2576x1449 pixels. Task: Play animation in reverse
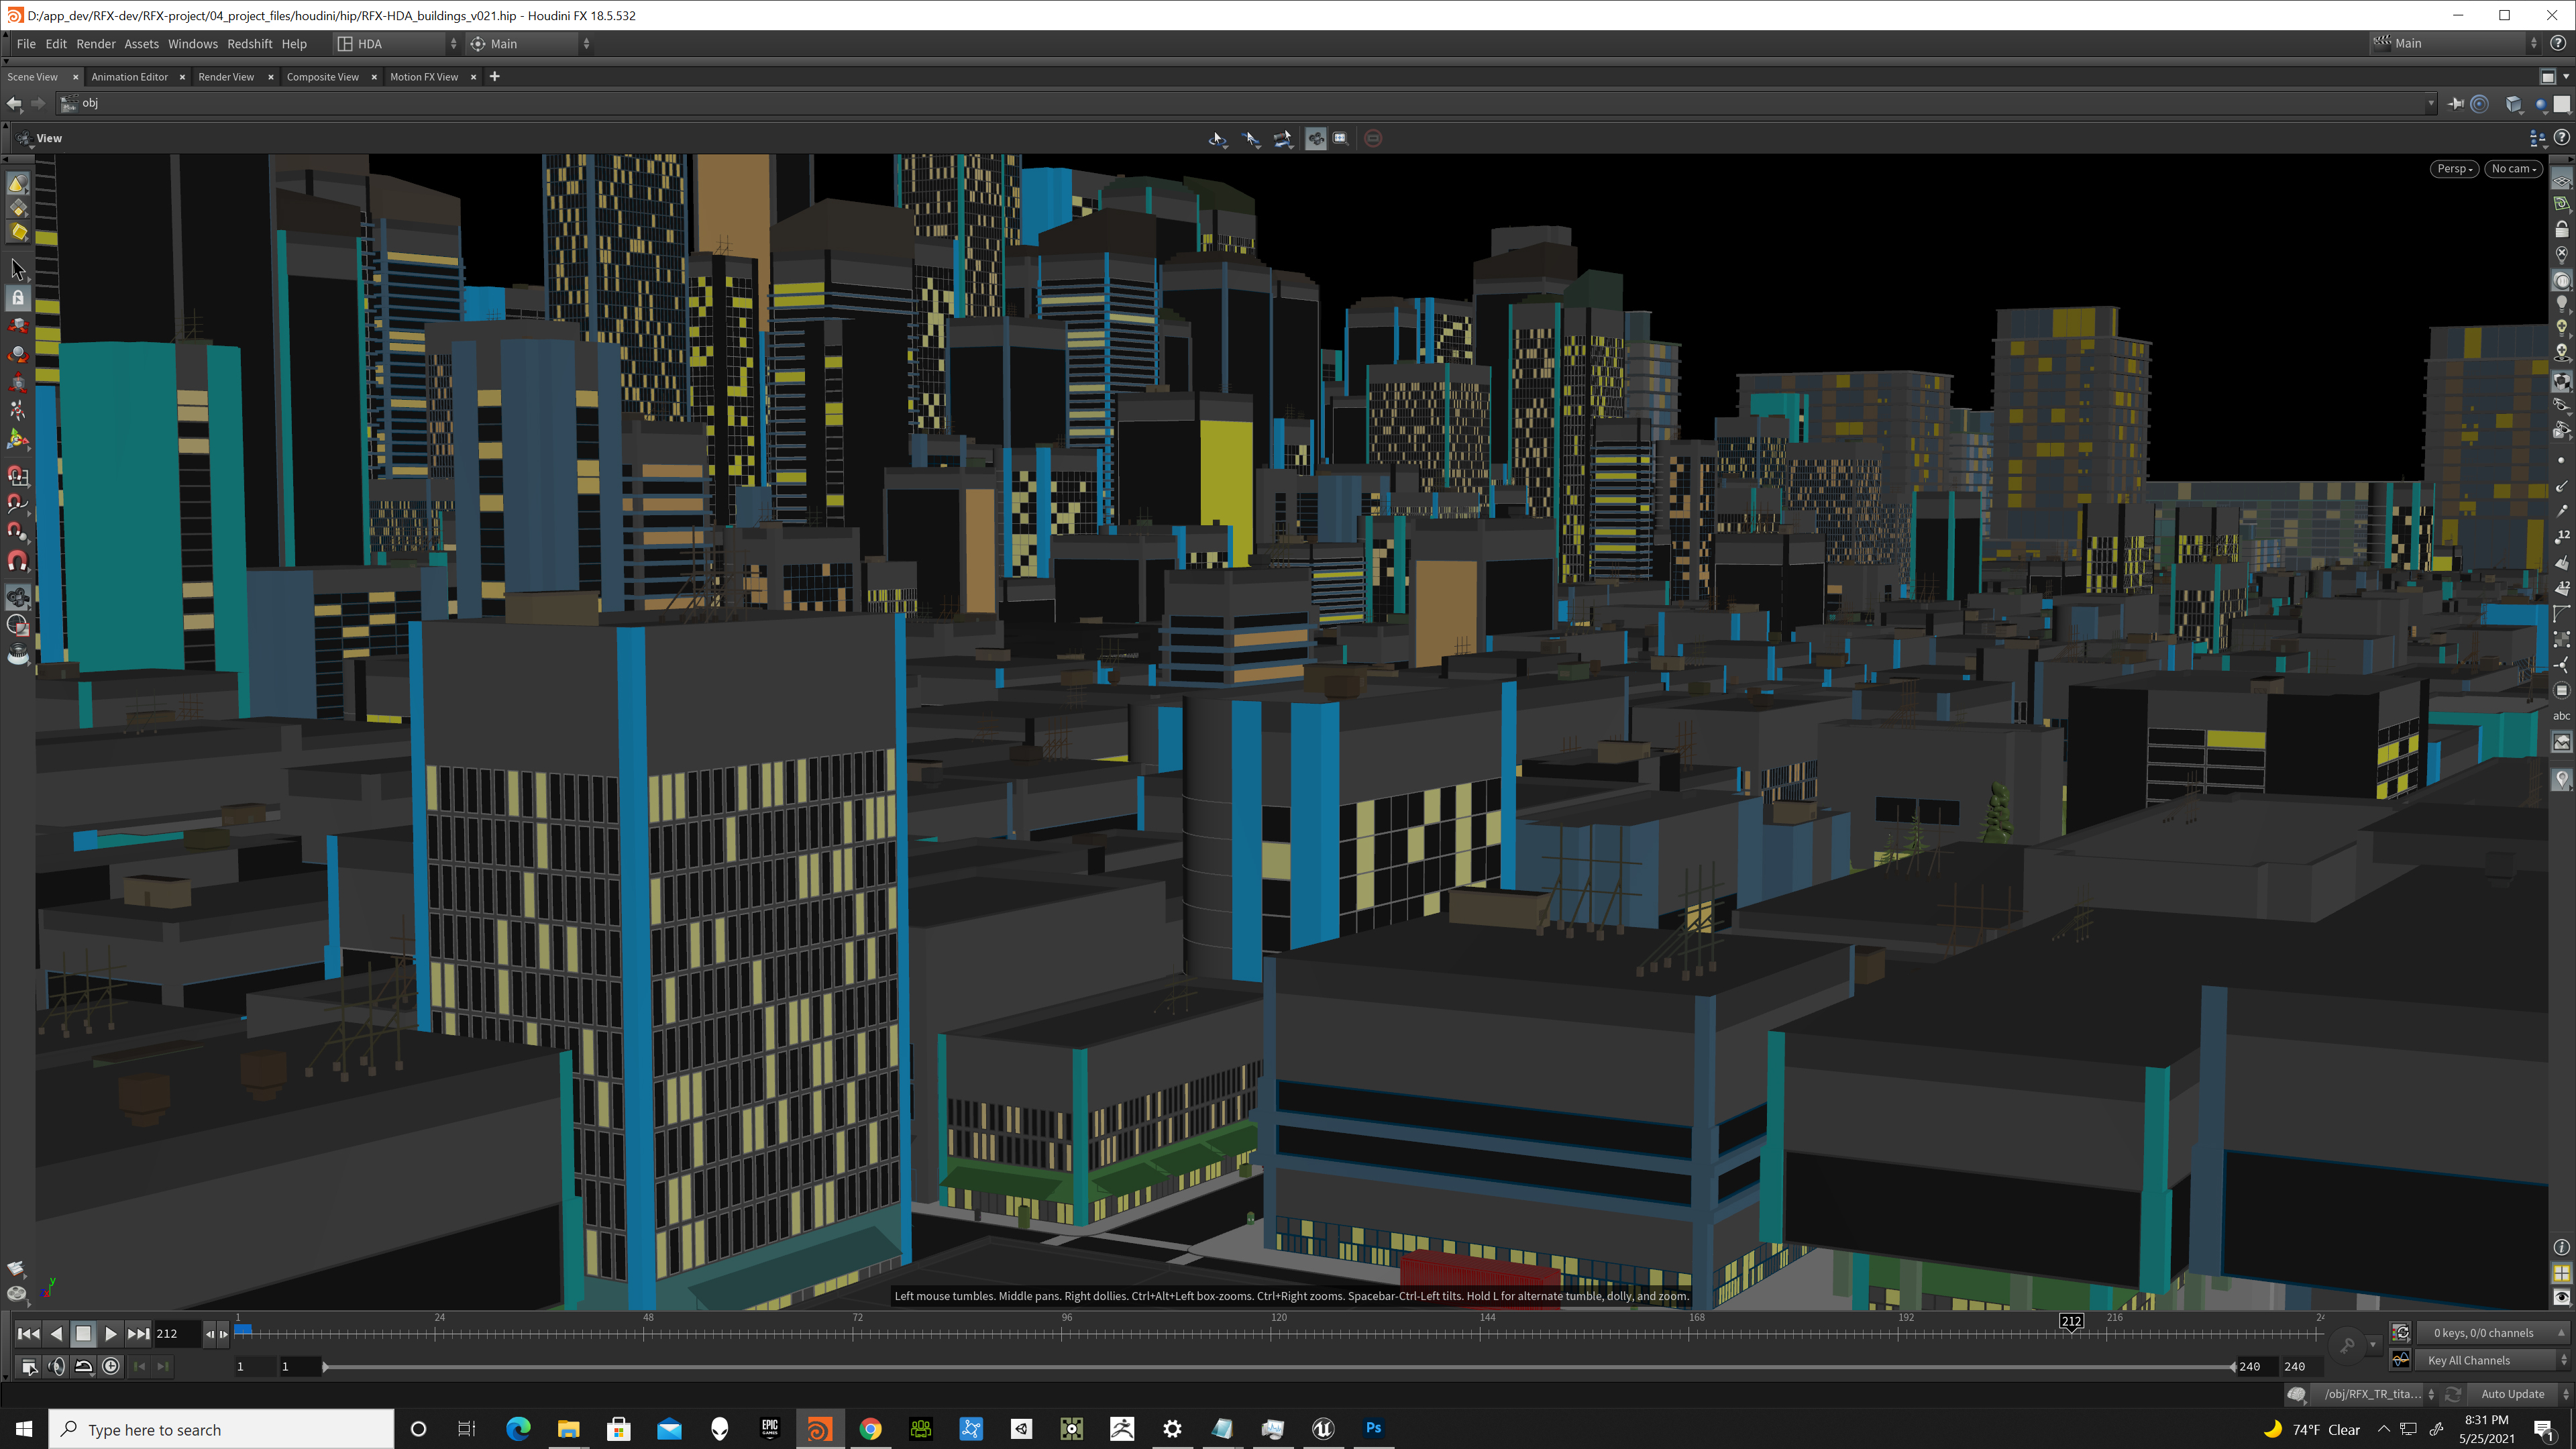coord(56,1334)
